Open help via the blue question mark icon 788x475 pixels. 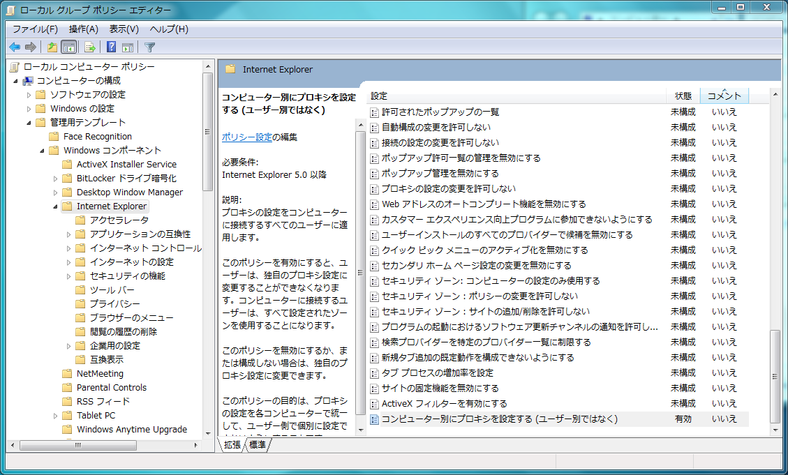pos(110,47)
